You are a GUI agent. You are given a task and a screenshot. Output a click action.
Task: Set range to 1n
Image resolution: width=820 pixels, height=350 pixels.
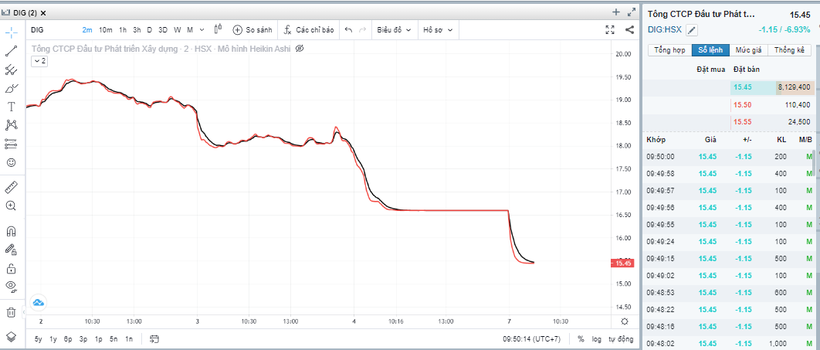[129, 339]
